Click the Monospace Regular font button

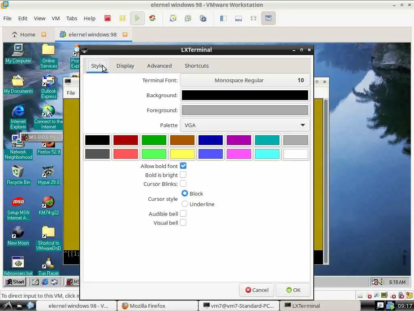pyautogui.click(x=245, y=80)
